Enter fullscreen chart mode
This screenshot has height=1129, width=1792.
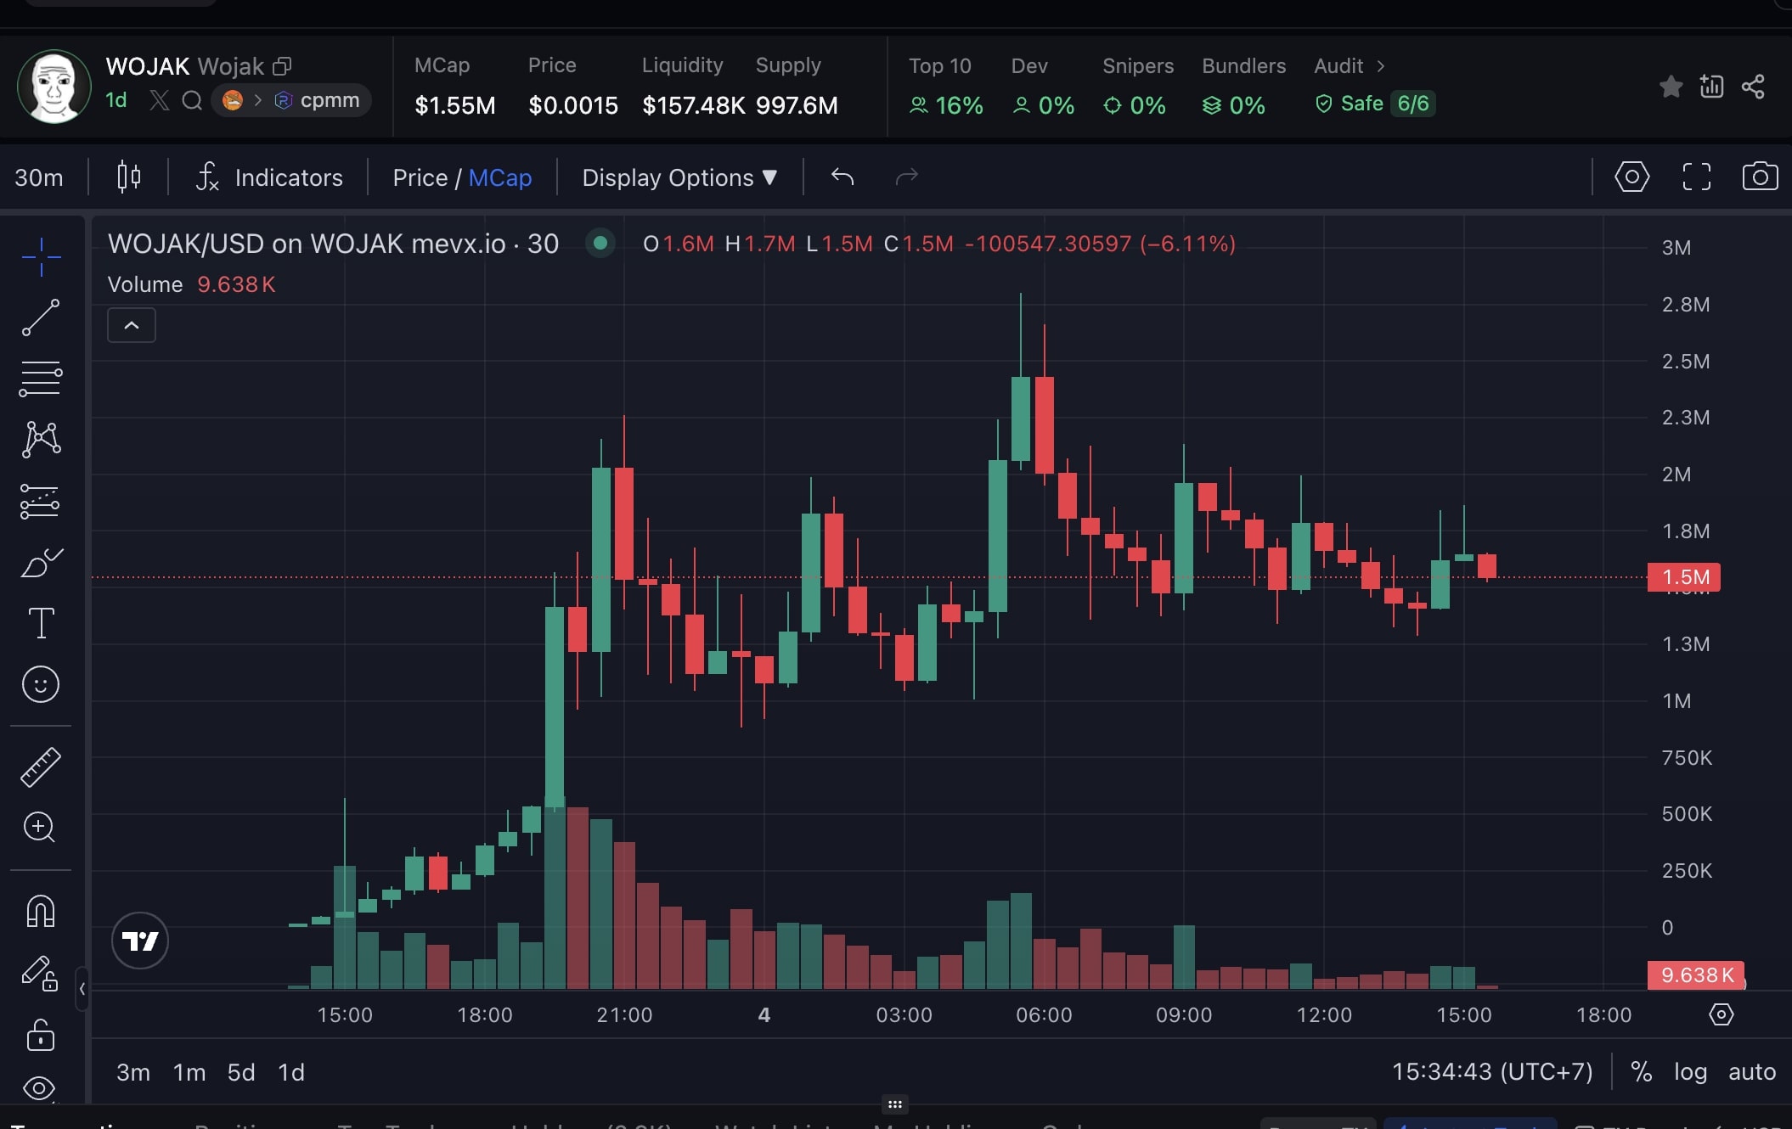[x=1696, y=177]
